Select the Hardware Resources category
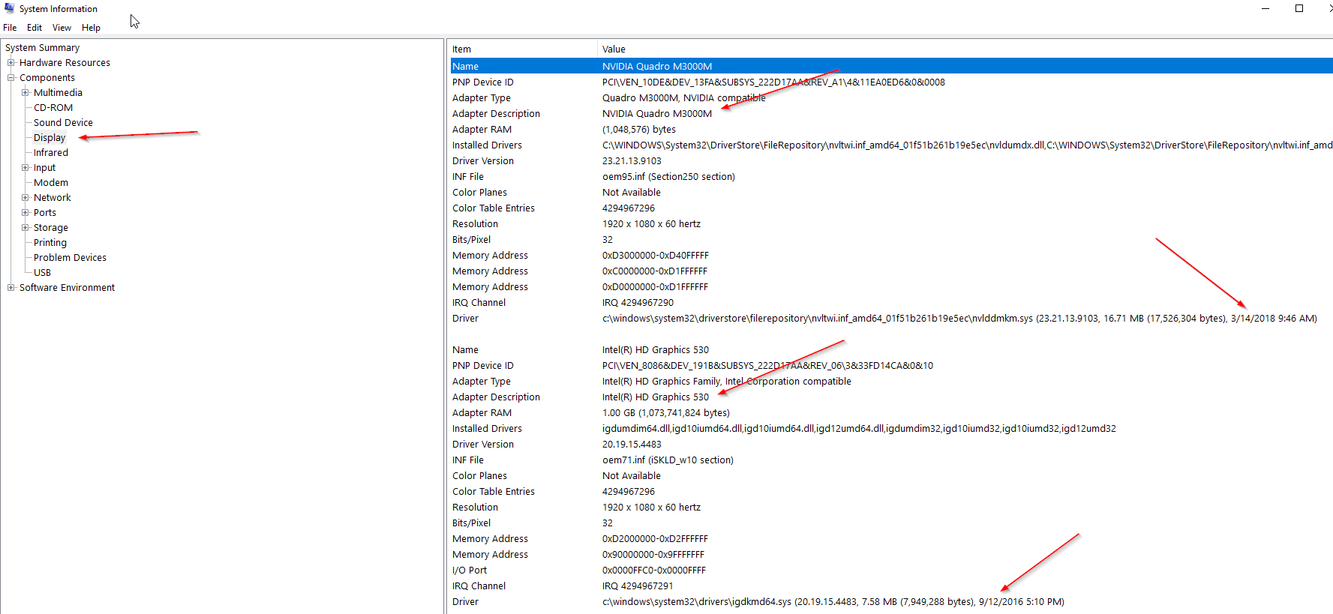 (65, 63)
